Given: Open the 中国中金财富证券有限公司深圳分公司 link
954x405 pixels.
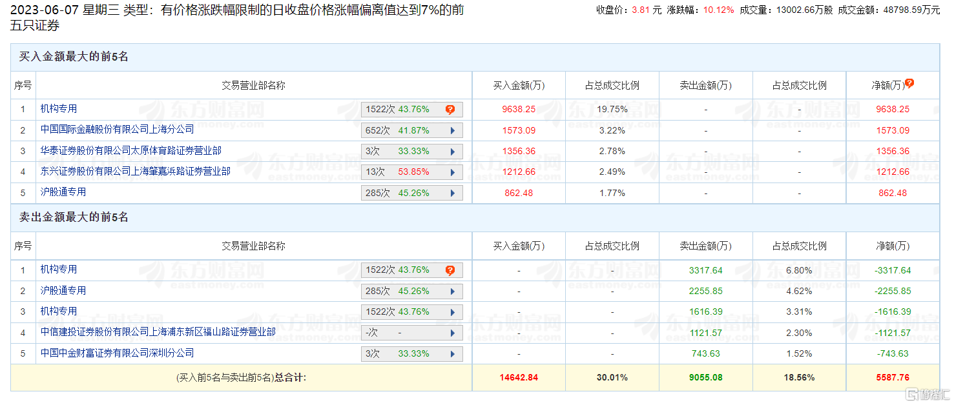Looking at the screenshot, I should (x=117, y=353).
